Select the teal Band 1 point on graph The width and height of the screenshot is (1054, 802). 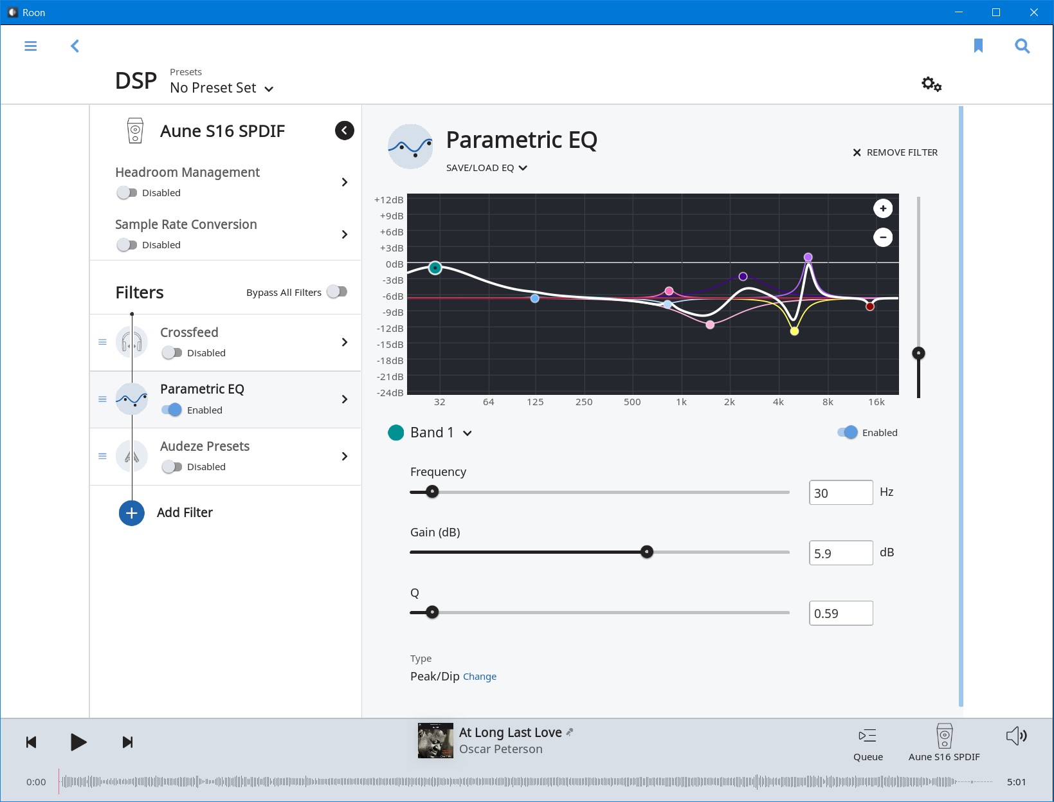(435, 268)
